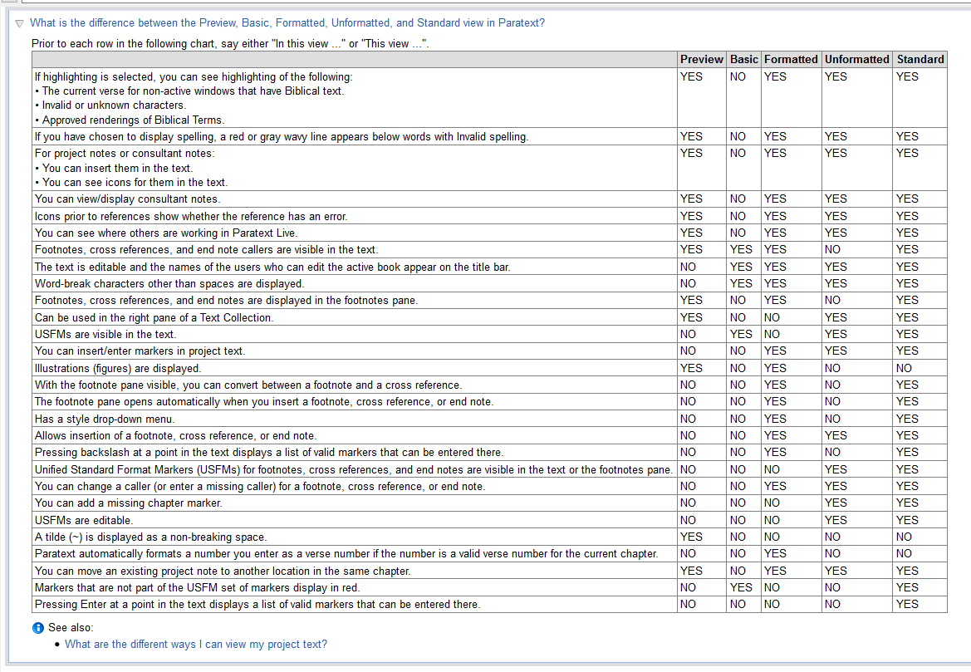Viewport: 971px width, 672px height.
Task: Click 'Icons prior to references show' row text
Action: [191, 216]
